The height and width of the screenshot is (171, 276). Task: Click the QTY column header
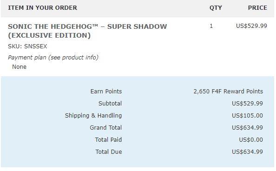216,8
